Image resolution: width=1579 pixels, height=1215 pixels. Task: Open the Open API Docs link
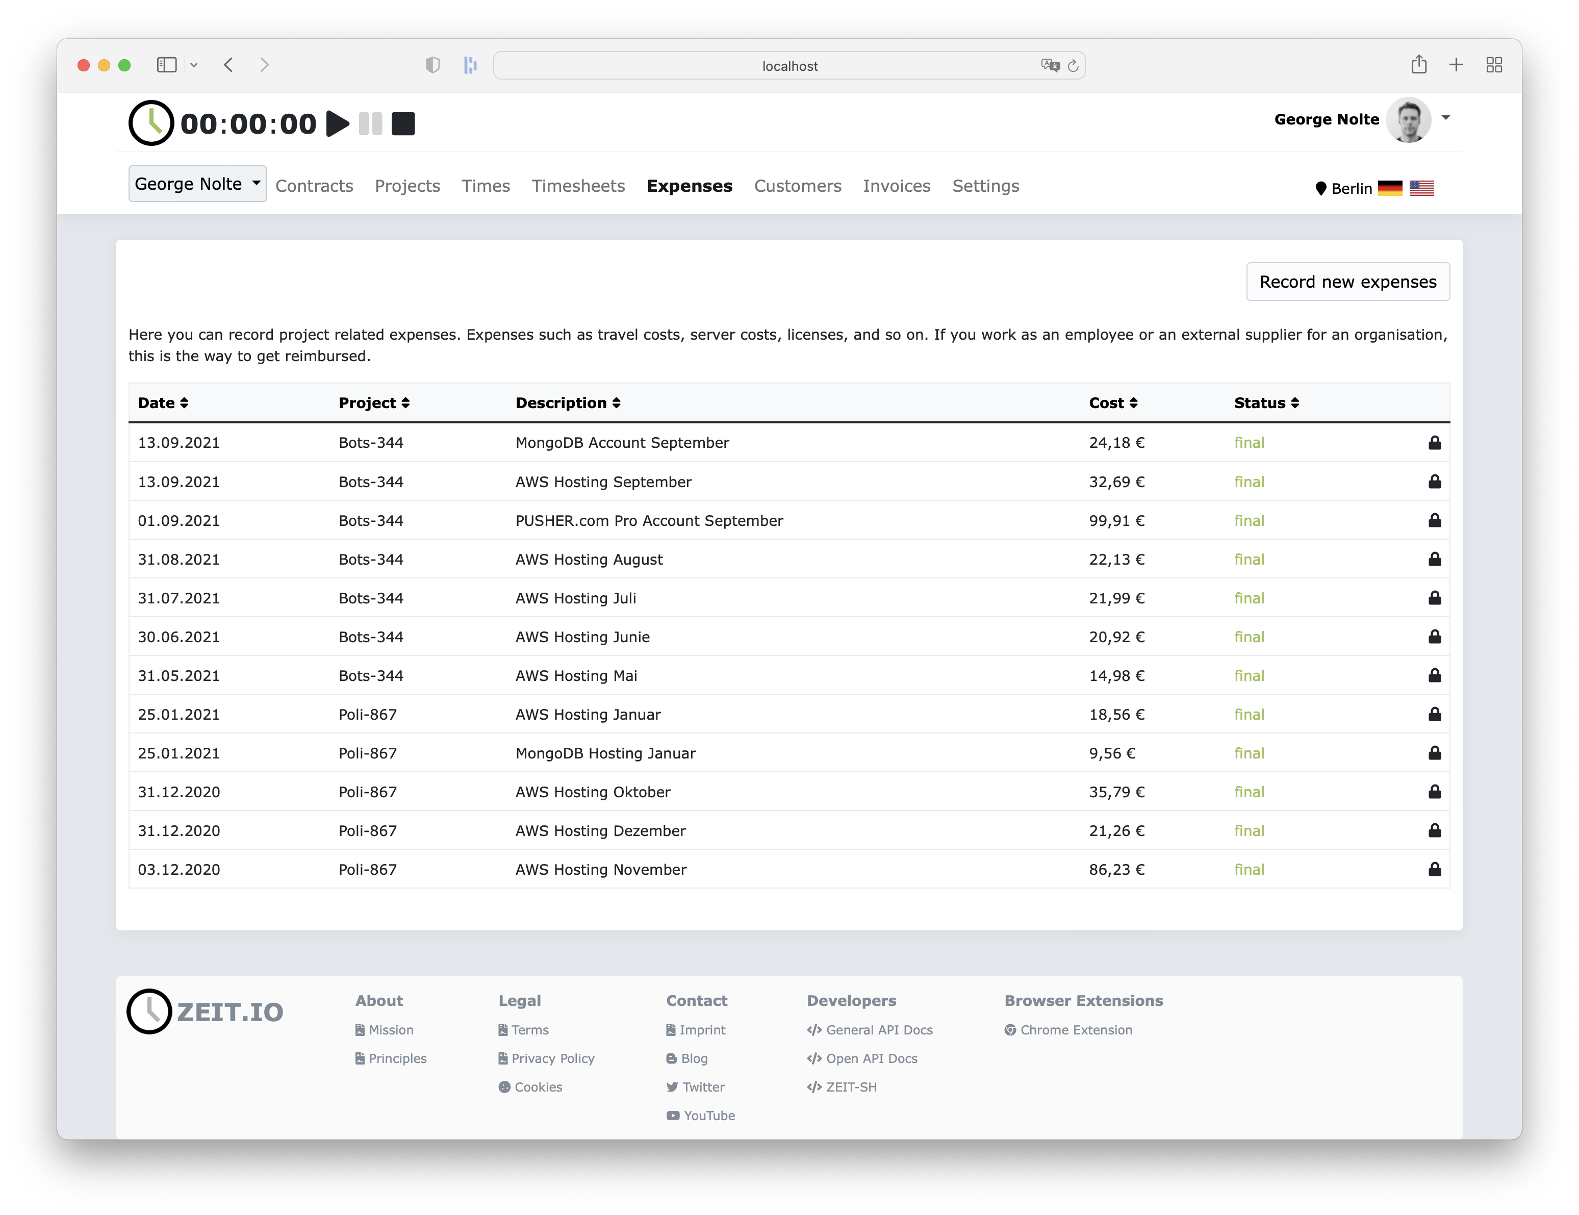coord(862,1058)
